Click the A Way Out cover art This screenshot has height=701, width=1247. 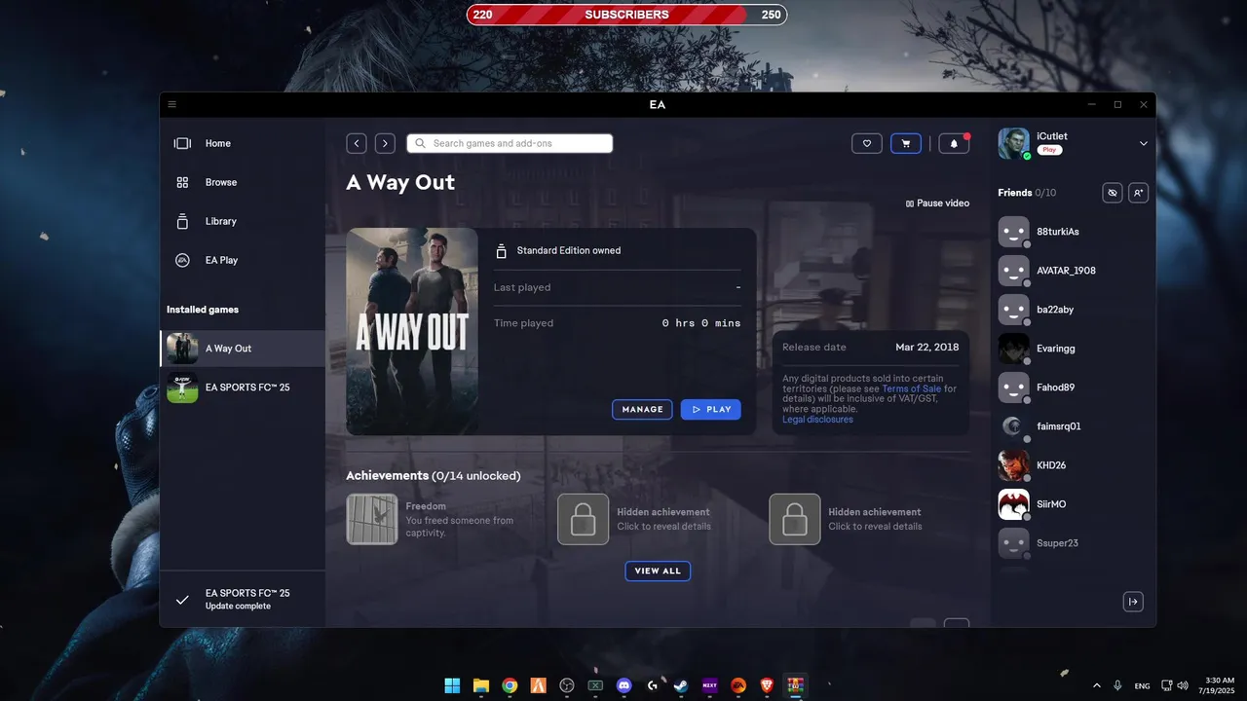pos(412,331)
